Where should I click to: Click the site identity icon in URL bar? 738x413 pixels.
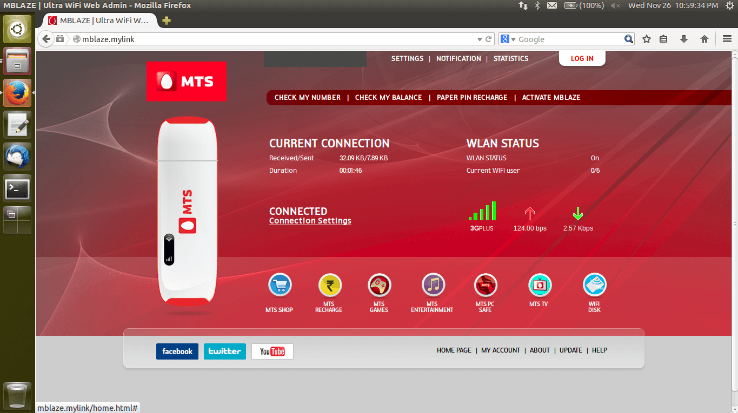(76, 39)
